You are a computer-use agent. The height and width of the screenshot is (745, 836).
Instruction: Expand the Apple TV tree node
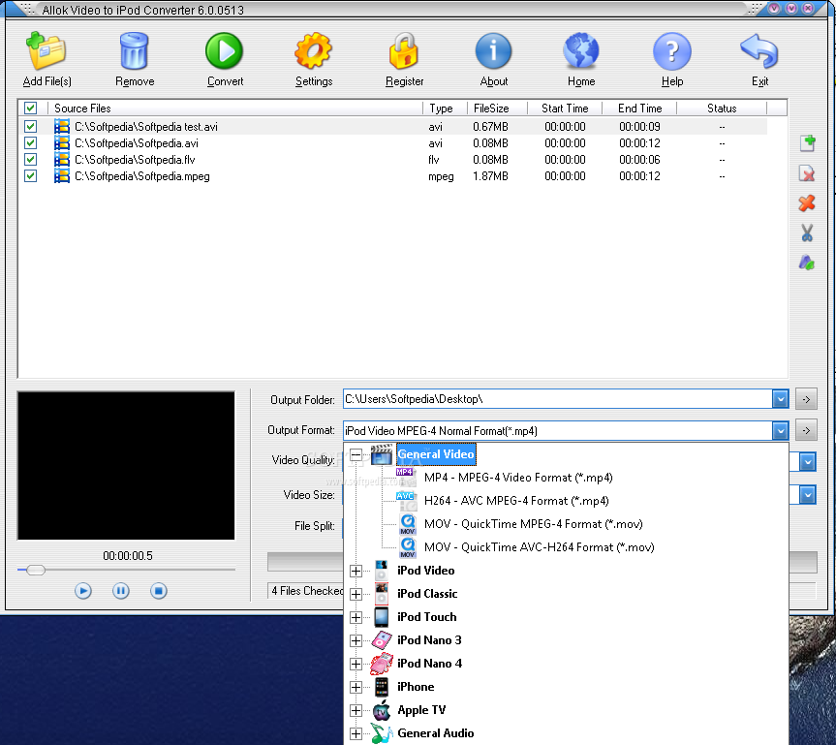pyautogui.click(x=356, y=710)
